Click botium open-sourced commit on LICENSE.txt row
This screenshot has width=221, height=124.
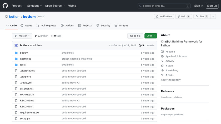coord(74,89)
